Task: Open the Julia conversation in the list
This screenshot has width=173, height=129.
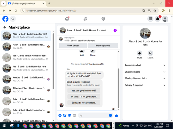Action: click(x=26, y=112)
